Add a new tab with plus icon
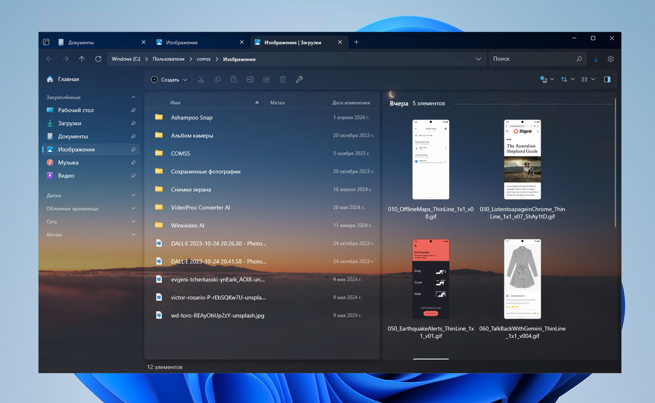The width and height of the screenshot is (655, 403). pyautogui.click(x=356, y=42)
